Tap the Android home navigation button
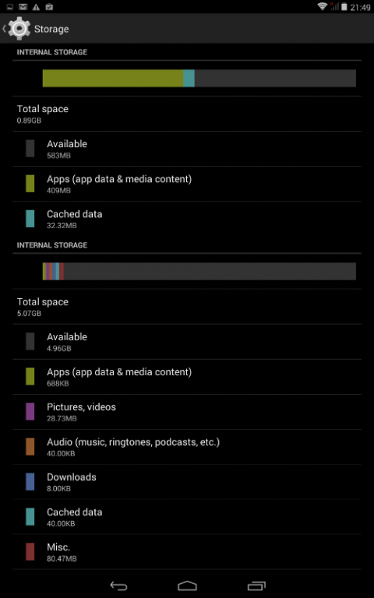Image resolution: width=374 pixels, height=598 pixels. pos(187,586)
